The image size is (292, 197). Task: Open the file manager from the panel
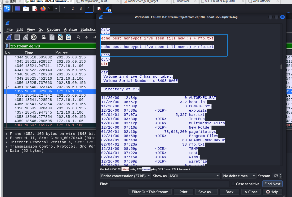coord(26,8)
